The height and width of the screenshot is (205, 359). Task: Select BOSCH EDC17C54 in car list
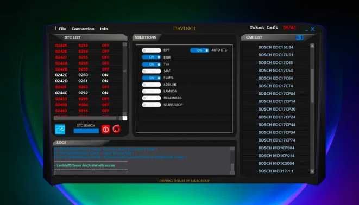pos(276,71)
